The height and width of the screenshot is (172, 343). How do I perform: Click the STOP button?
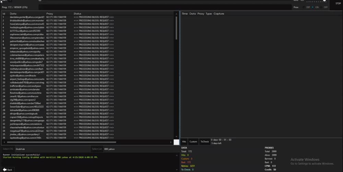click(x=338, y=3)
